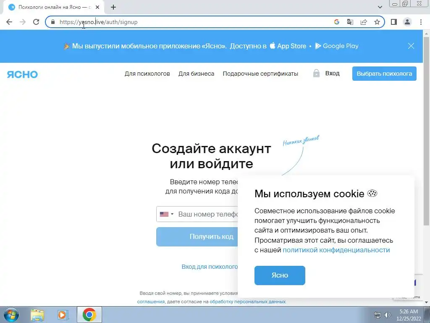View site info via the padlock icon
Screen dimensions: 430x323
pyautogui.click(x=53, y=22)
